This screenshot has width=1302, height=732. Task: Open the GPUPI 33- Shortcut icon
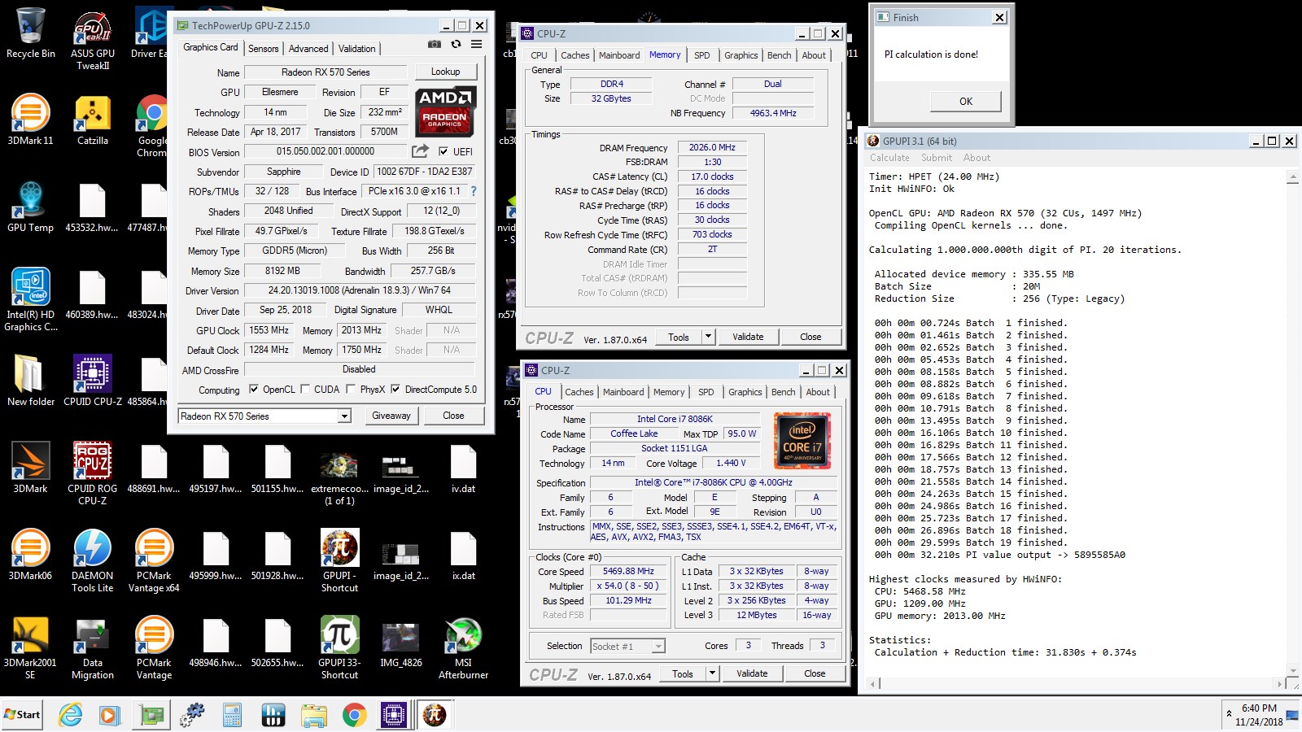(339, 647)
